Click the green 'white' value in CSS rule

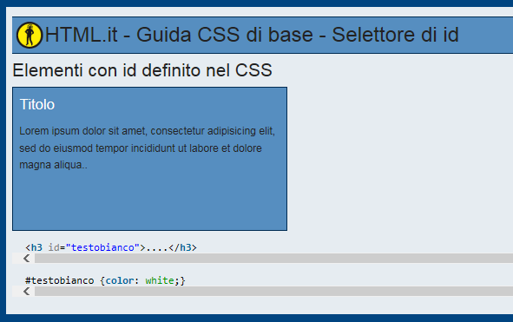point(160,280)
